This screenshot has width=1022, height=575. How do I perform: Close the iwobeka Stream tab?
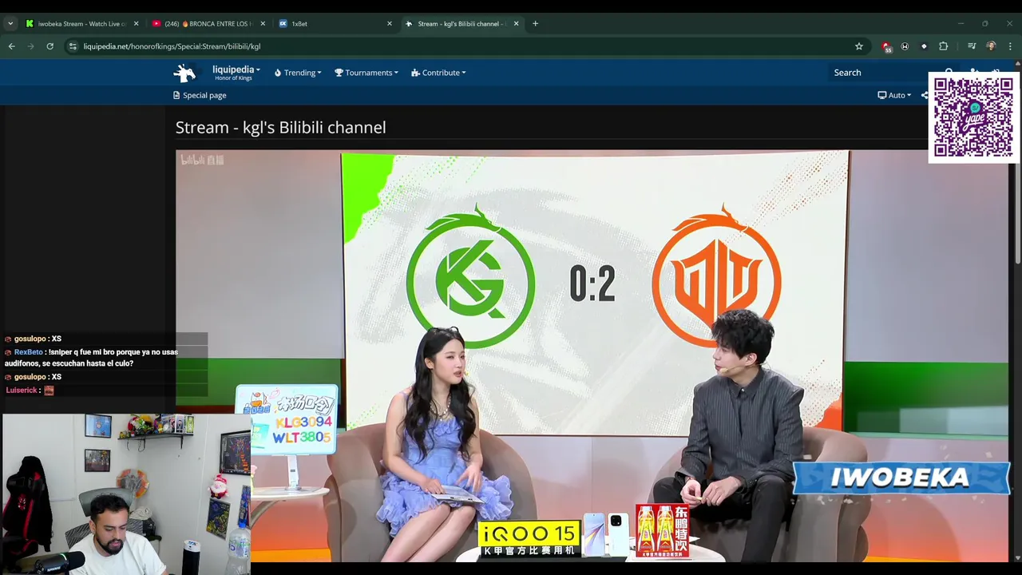tap(137, 24)
